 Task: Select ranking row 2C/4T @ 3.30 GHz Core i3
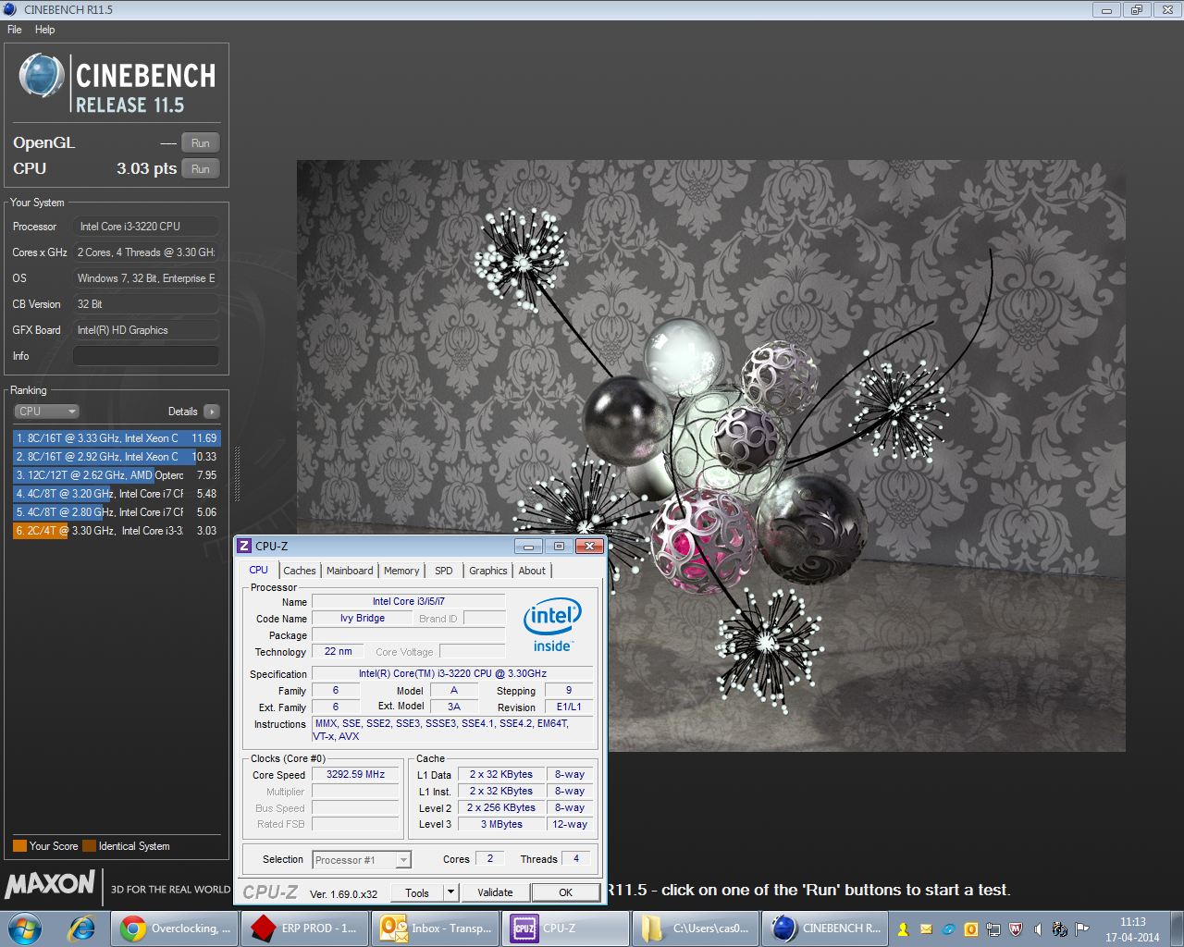coord(117,531)
